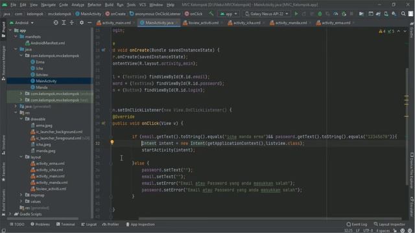415x233 pixels.
Task: Expand Gradle Scripts node
Action: pos(10,214)
